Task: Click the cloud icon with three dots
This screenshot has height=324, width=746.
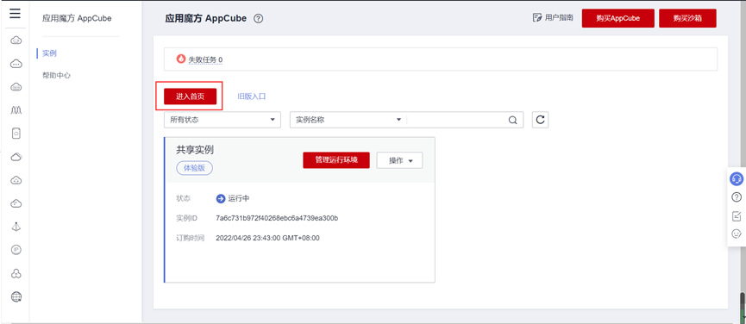Action: [16, 64]
